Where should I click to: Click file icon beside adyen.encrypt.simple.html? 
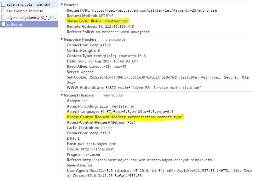3,4
